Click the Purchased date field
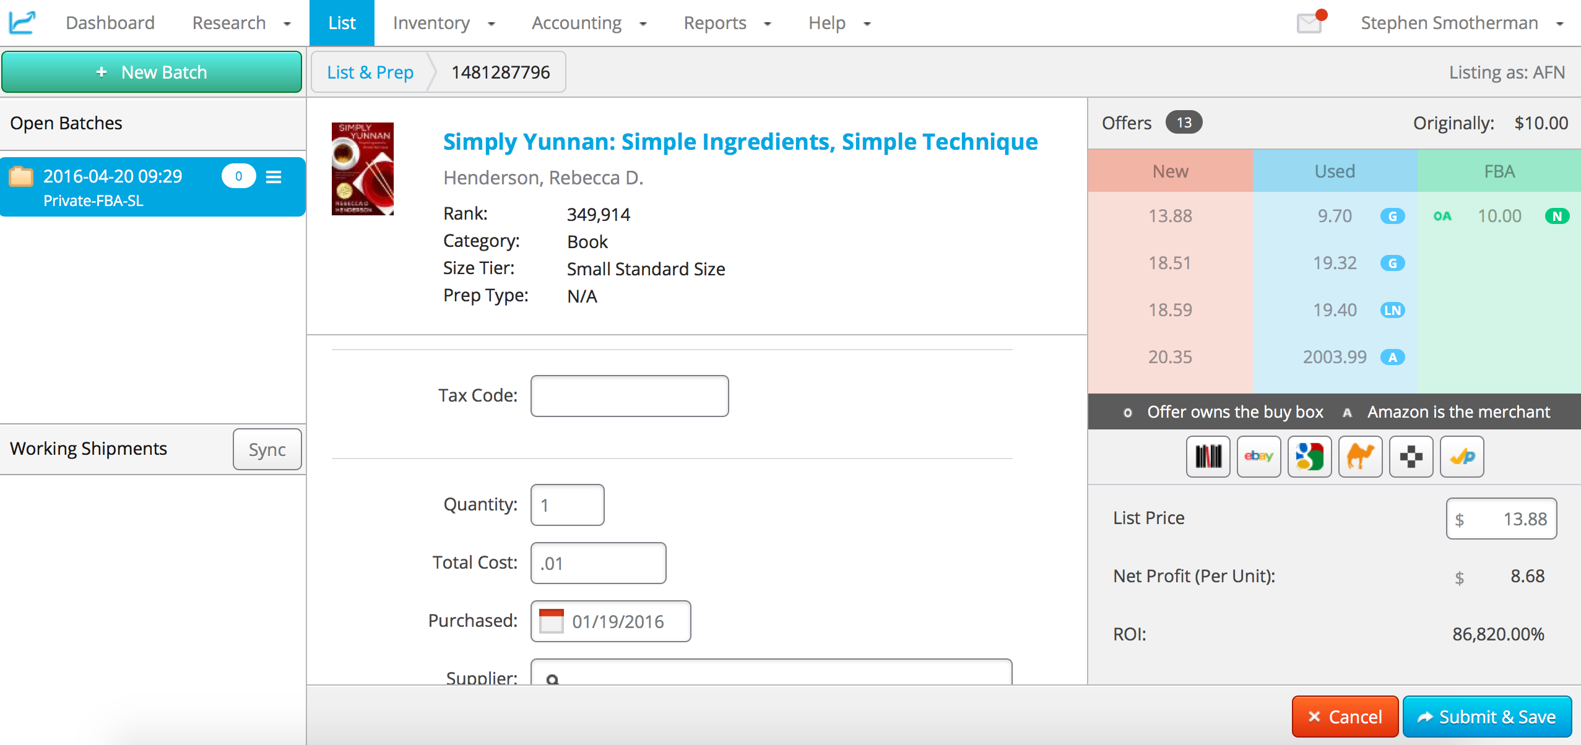The image size is (1581, 745). 611,621
